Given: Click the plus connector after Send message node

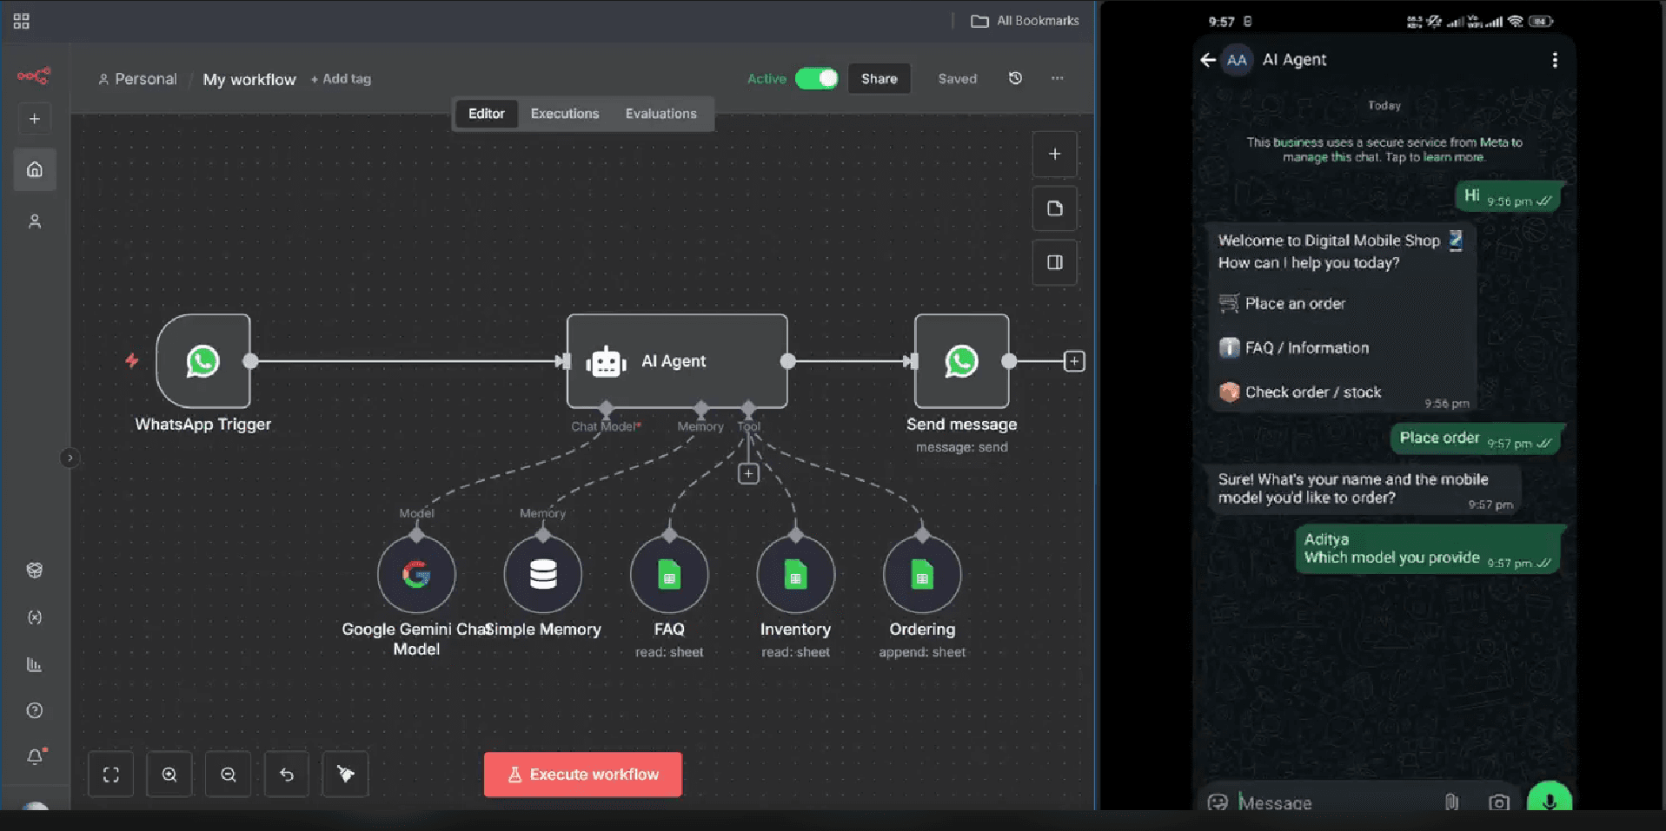Looking at the screenshot, I should point(1074,361).
